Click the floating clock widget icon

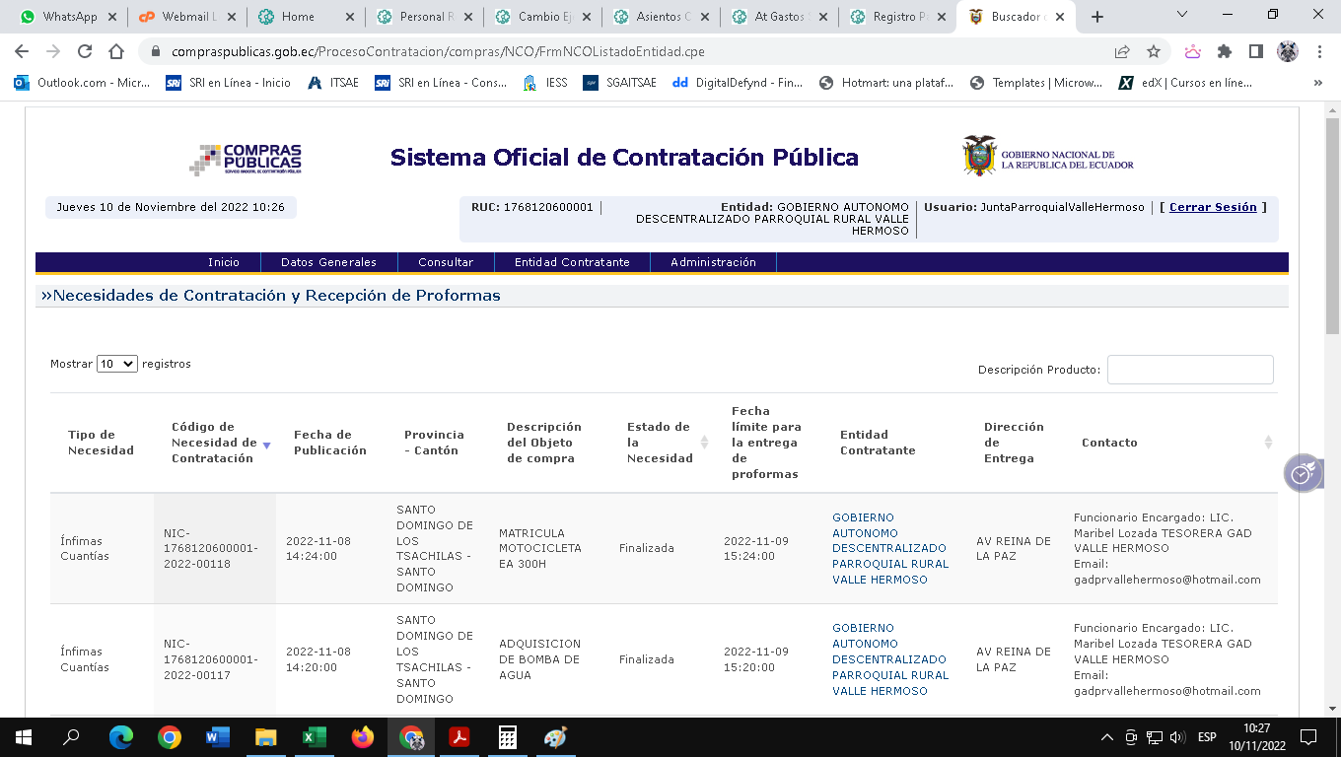tap(1302, 473)
